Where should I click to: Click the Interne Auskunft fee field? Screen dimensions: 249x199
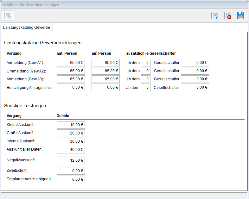pyautogui.click(x=71, y=141)
